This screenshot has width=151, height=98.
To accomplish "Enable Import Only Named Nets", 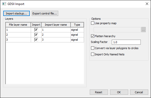I will click(x=93, y=54).
